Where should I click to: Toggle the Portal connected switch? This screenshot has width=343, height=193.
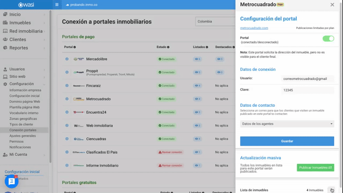point(328,39)
